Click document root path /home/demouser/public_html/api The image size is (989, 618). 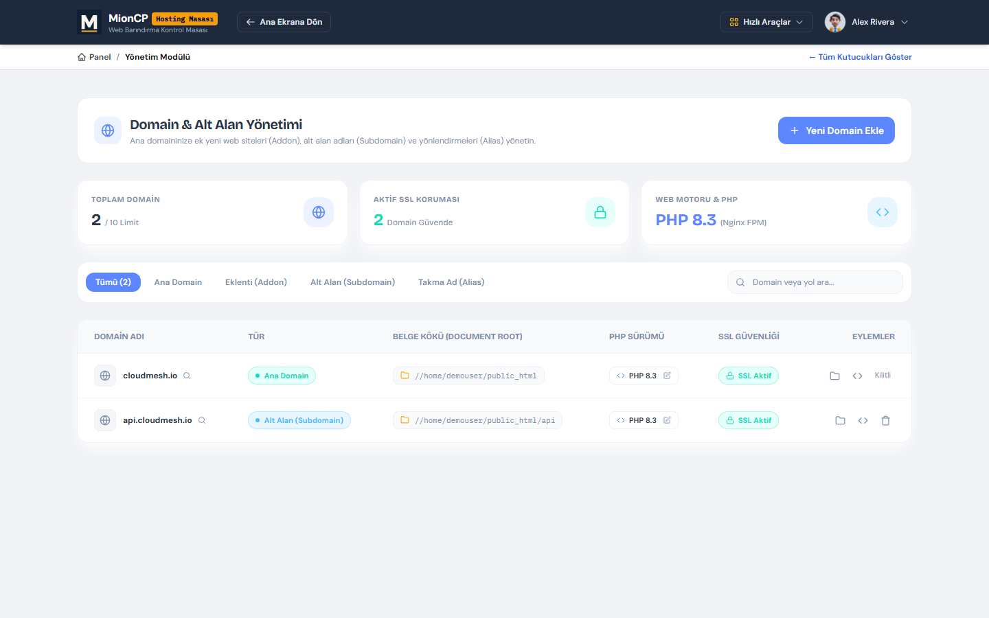coord(477,420)
